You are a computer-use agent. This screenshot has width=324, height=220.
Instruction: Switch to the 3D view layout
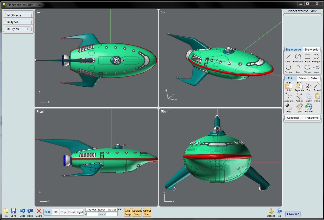(55, 212)
